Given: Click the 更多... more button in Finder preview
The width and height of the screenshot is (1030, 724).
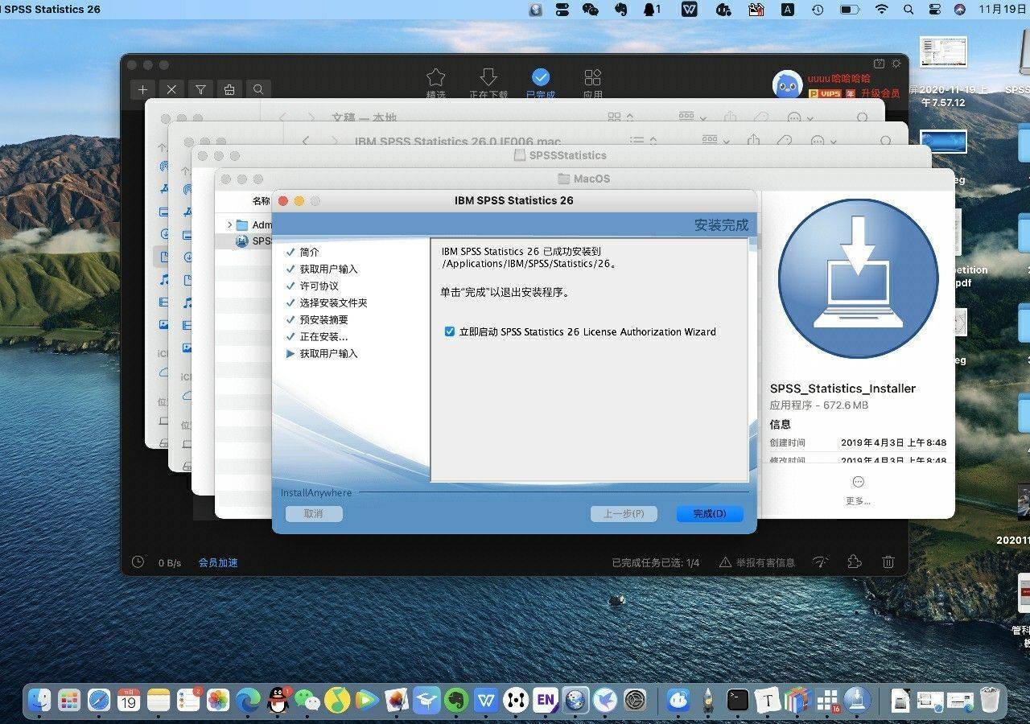Looking at the screenshot, I should 858,490.
